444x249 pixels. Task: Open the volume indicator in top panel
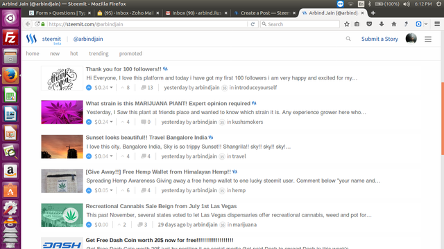point(407,4)
